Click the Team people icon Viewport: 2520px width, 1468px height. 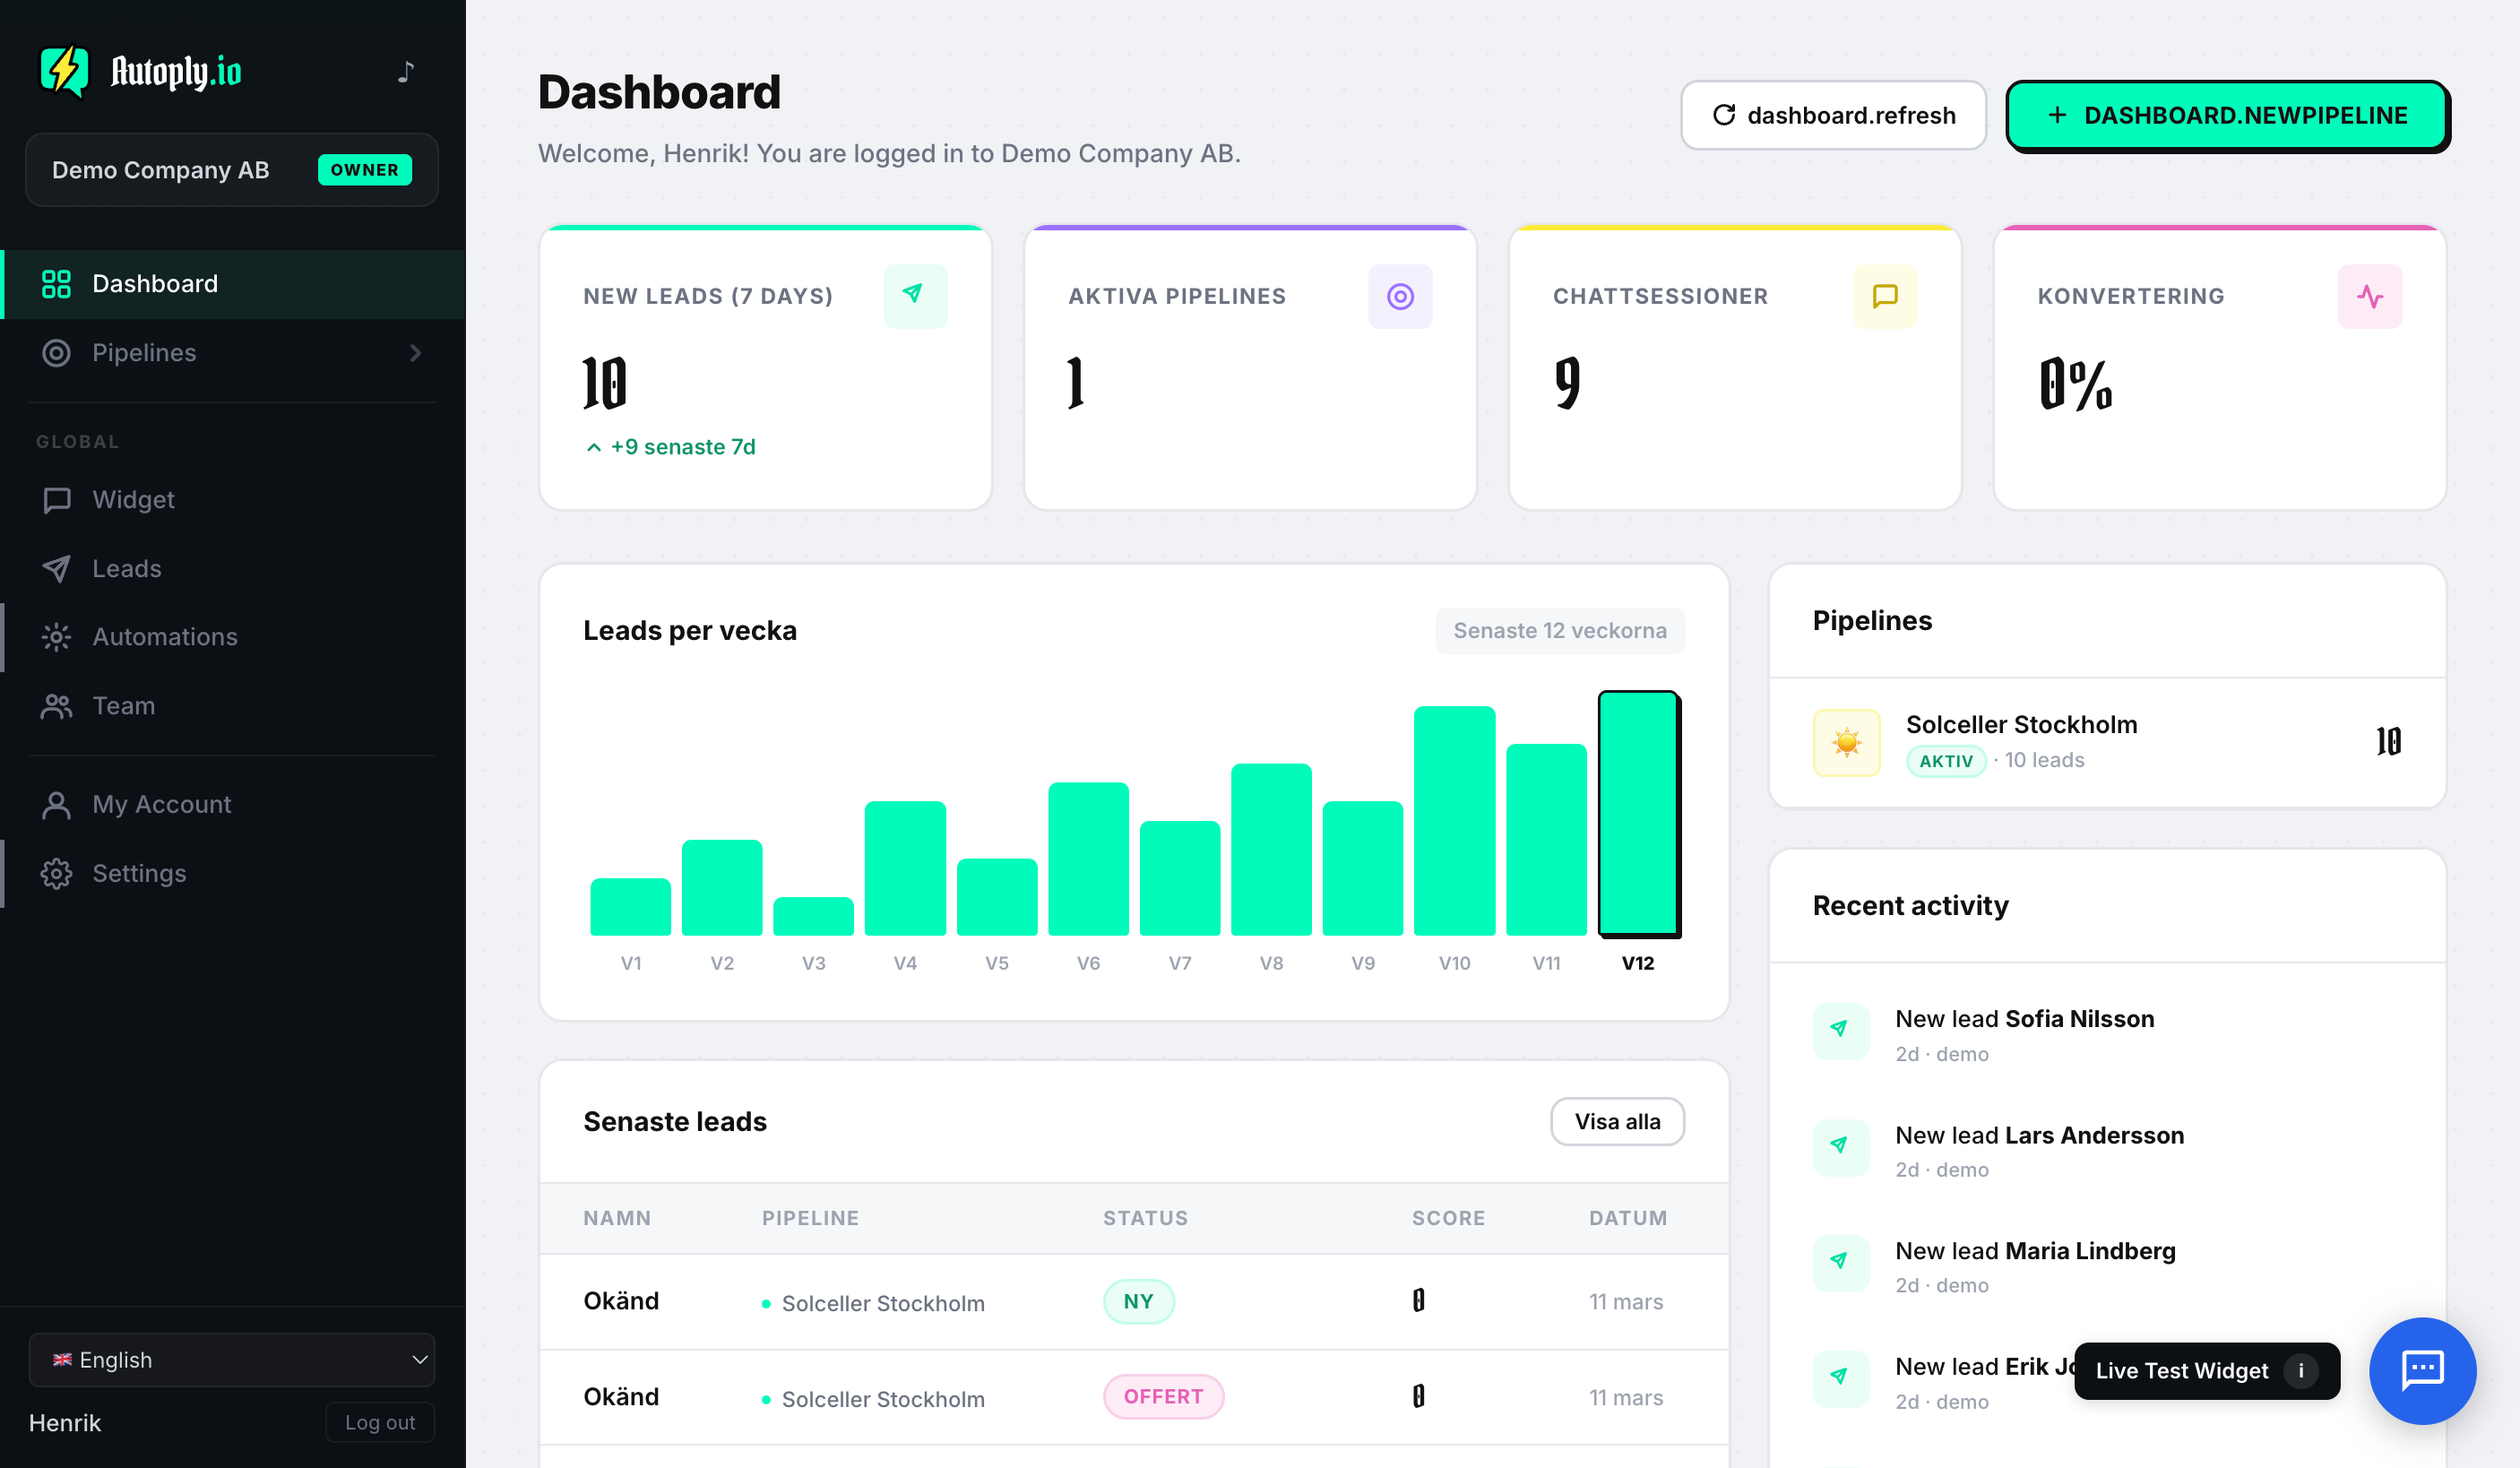pyautogui.click(x=56, y=705)
